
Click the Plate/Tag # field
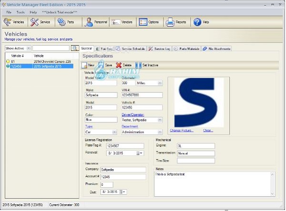[125, 146]
